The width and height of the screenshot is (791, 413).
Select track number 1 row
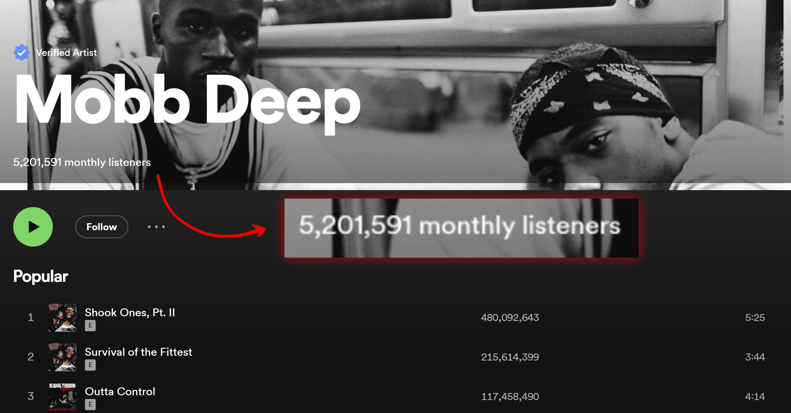(395, 317)
